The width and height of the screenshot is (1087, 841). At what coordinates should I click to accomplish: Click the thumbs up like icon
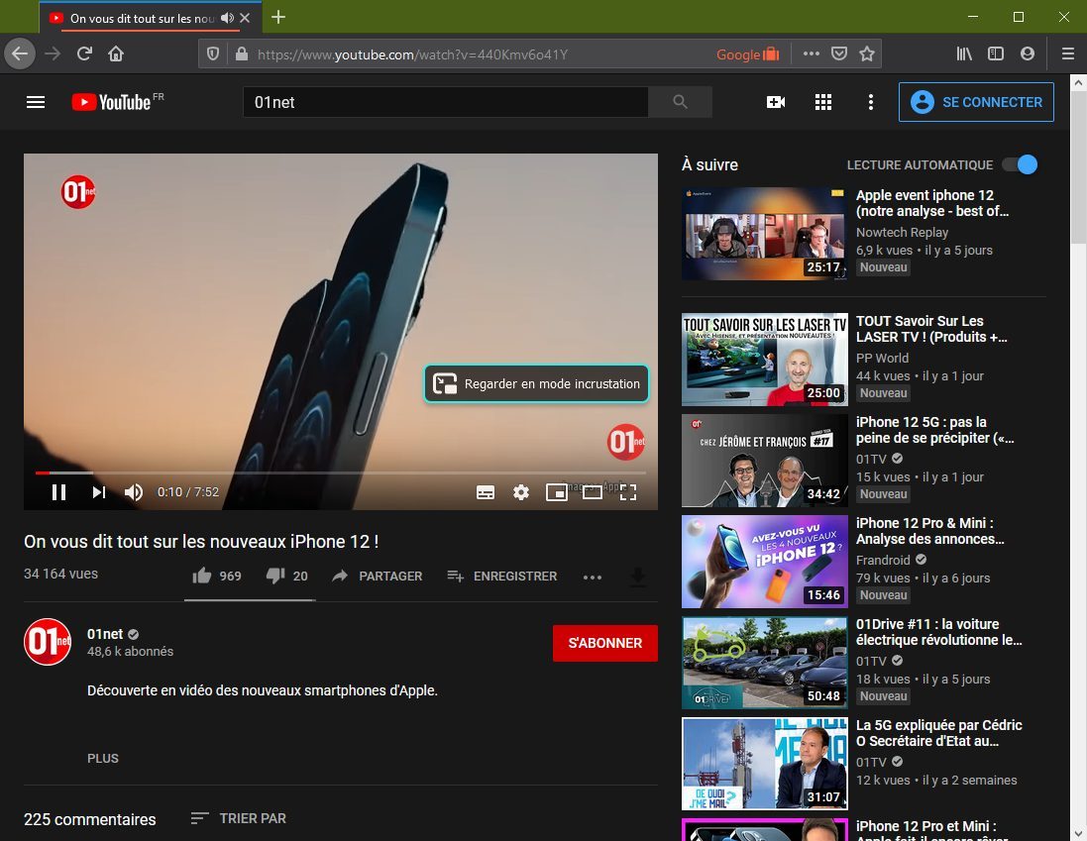202,576
